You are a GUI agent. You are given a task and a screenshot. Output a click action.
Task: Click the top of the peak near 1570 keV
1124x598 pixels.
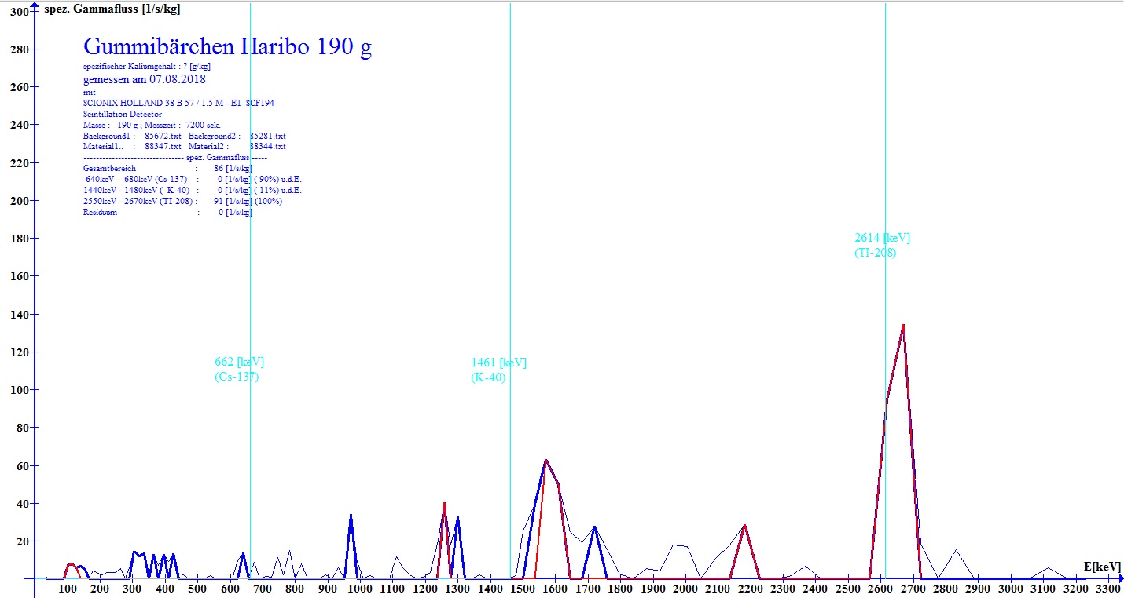pyautogui.click(x=545, y=461)
